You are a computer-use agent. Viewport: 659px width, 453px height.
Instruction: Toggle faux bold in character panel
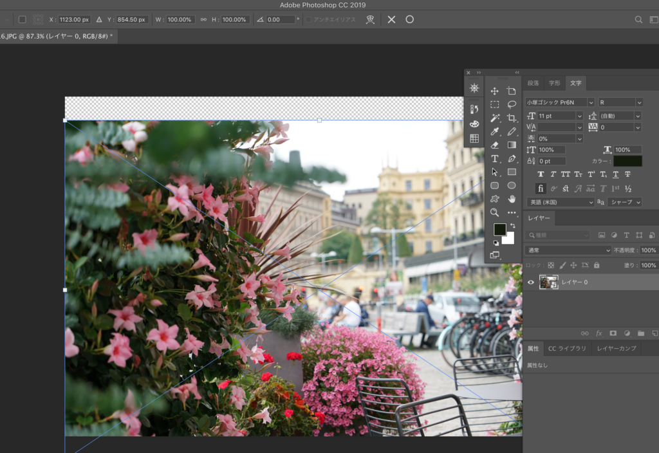[x=541, y=174]
